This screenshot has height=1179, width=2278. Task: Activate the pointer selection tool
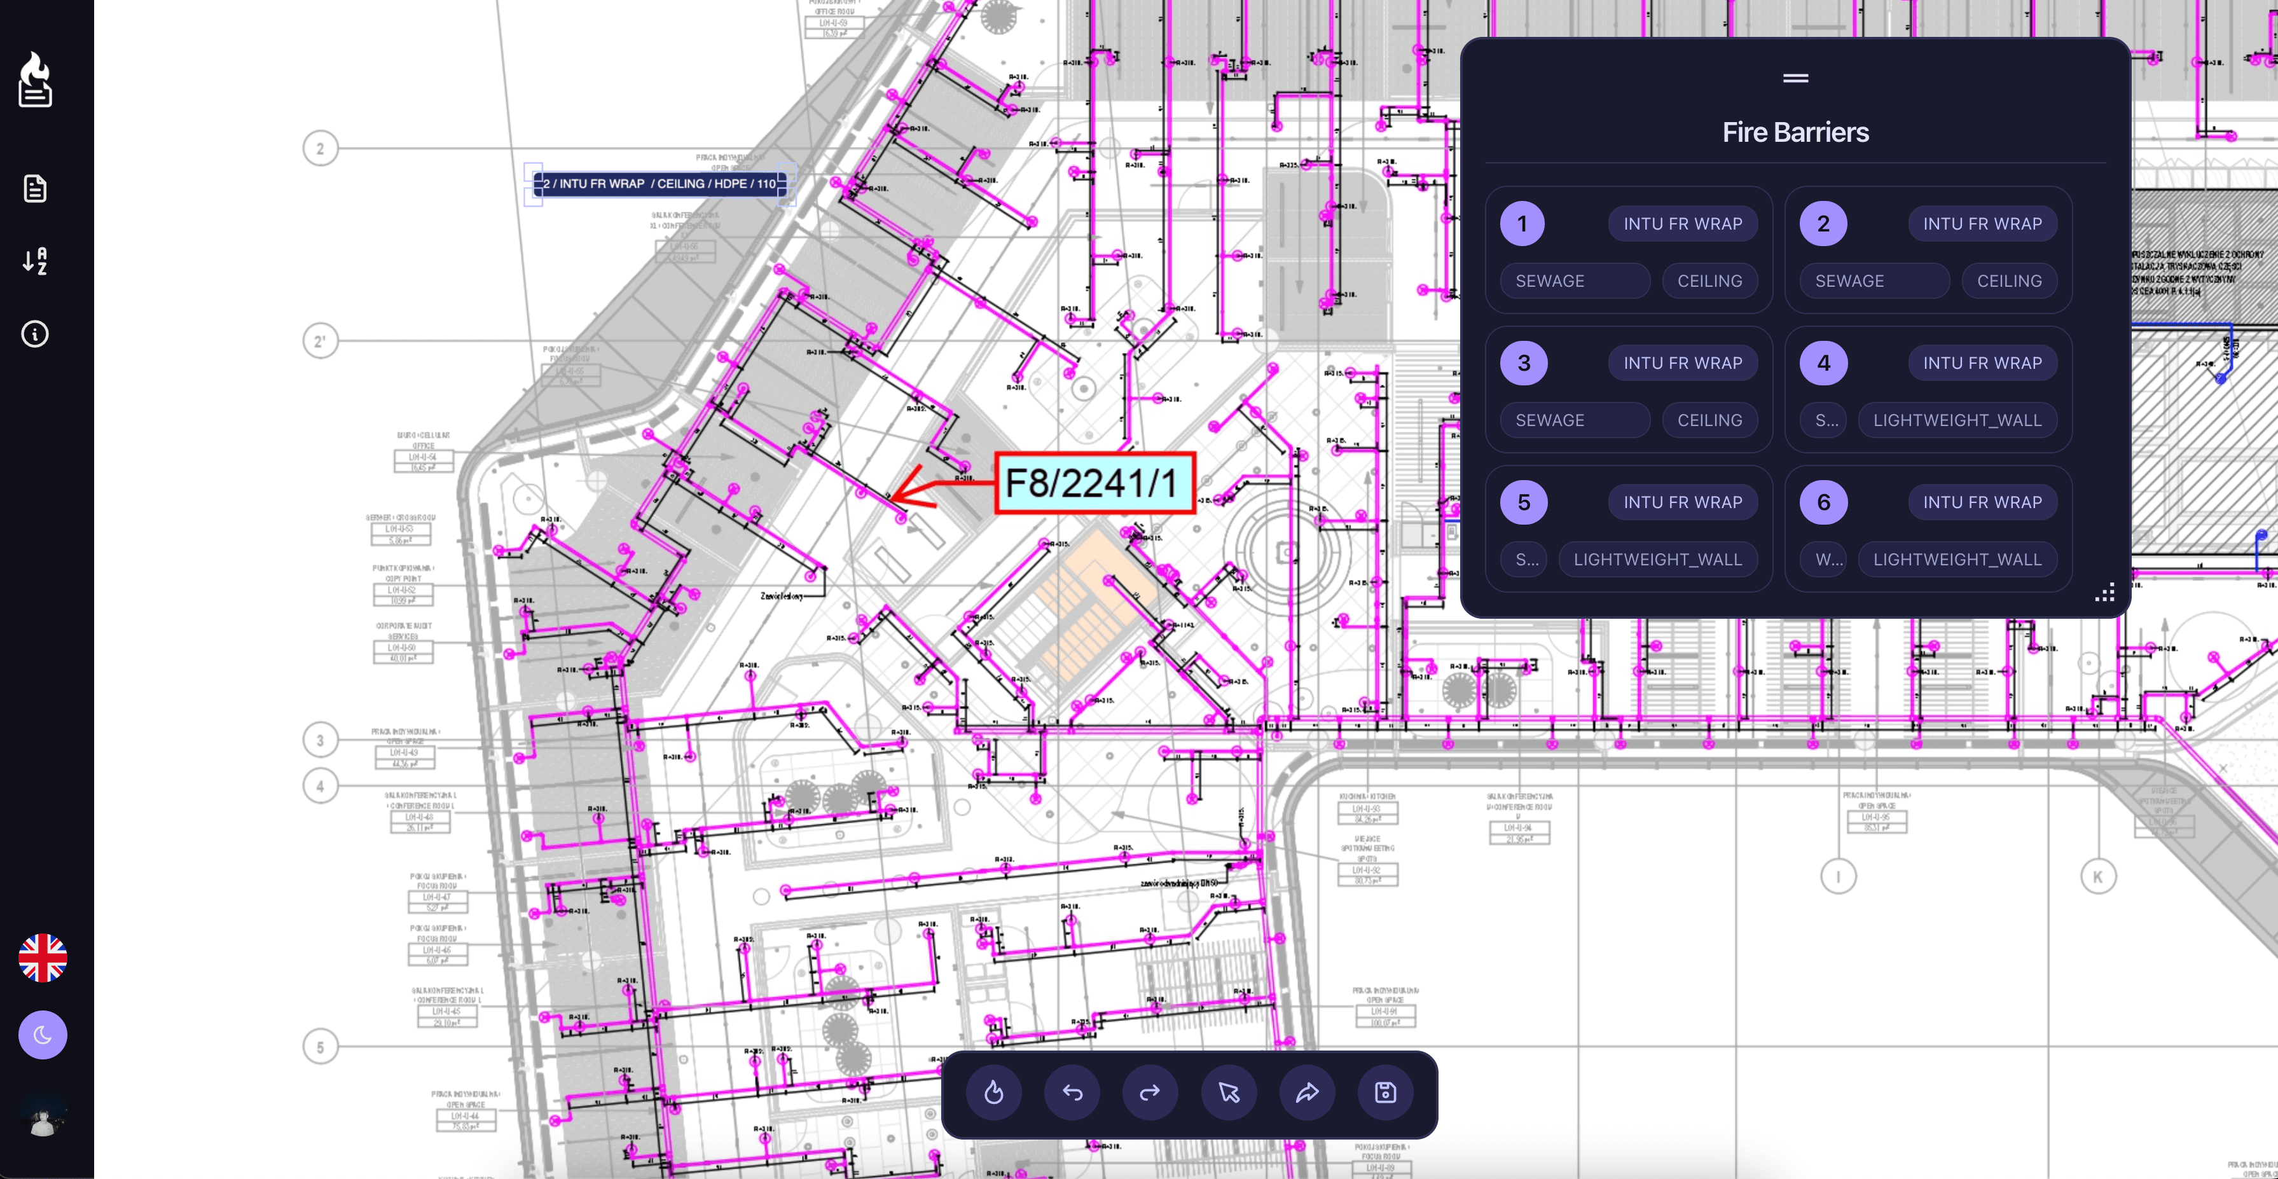pyautogui.click(x=1228, y=1093)
